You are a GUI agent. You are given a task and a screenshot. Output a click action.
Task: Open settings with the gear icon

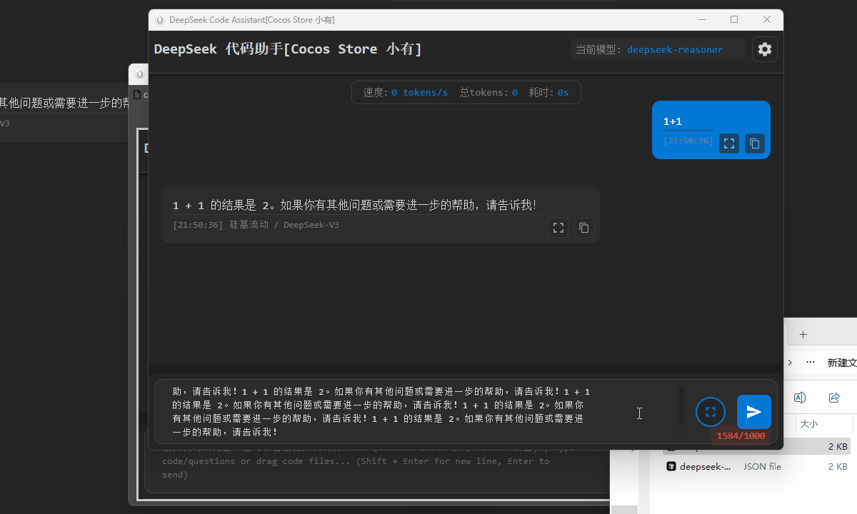point(765,49)
